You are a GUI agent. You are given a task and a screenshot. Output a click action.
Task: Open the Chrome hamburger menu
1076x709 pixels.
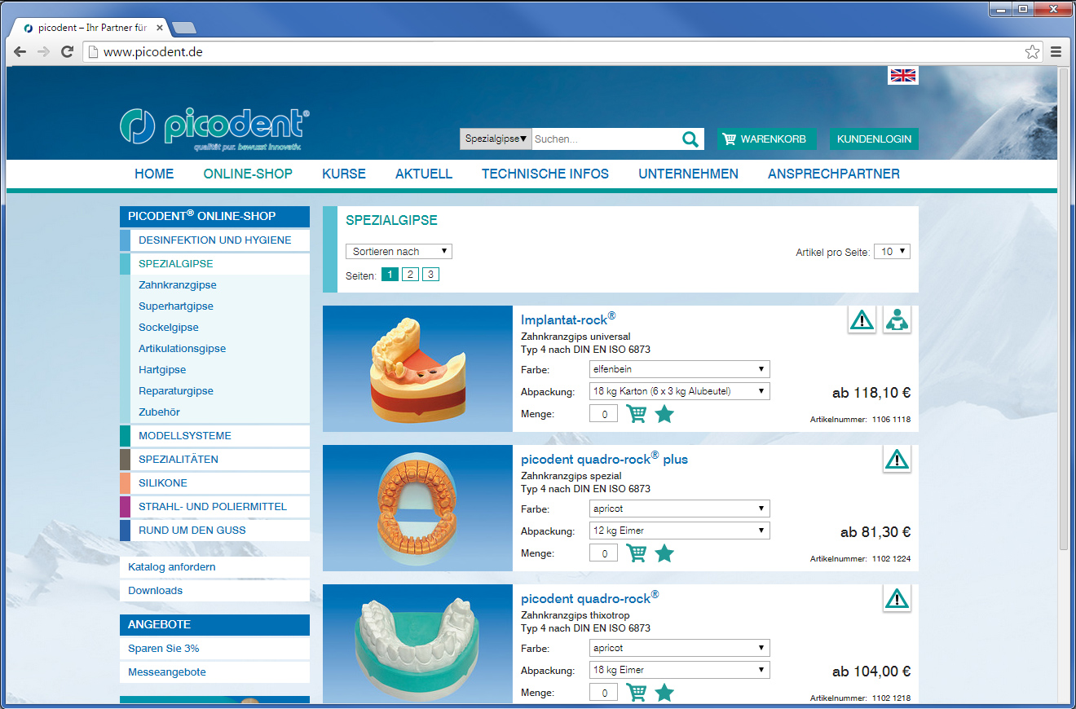[1056, 52]
